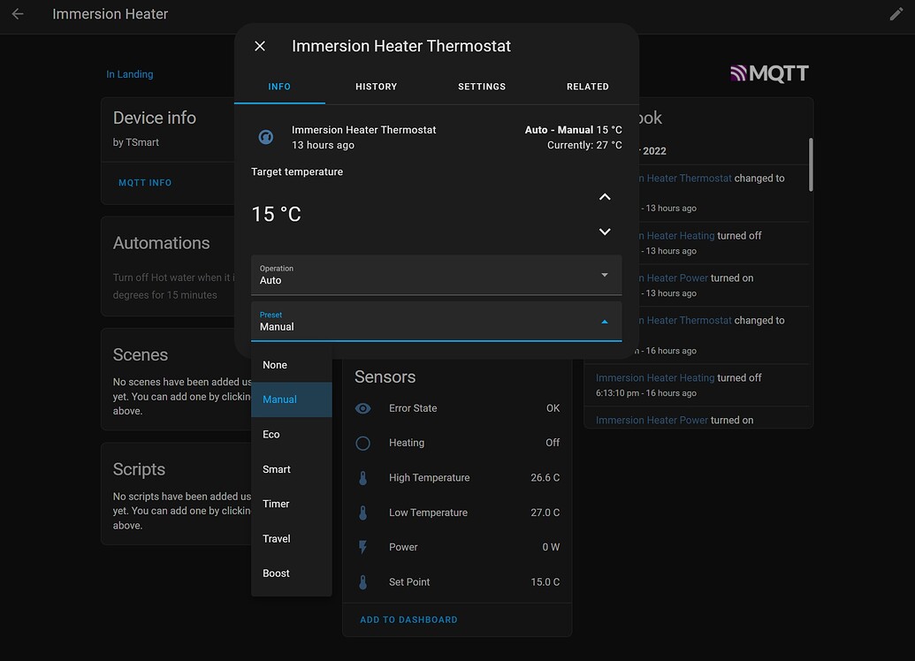Click the Power flash icon
This screenshot has width=915, height=661.
point(363,547)
